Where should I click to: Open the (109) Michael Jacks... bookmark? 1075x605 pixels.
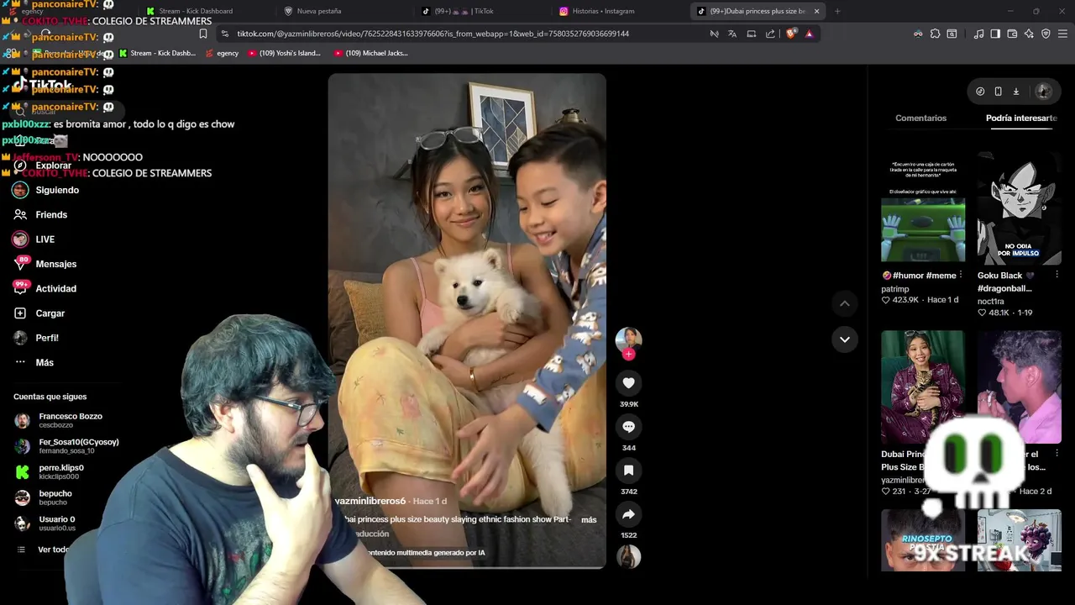click(x=370, y=53)
